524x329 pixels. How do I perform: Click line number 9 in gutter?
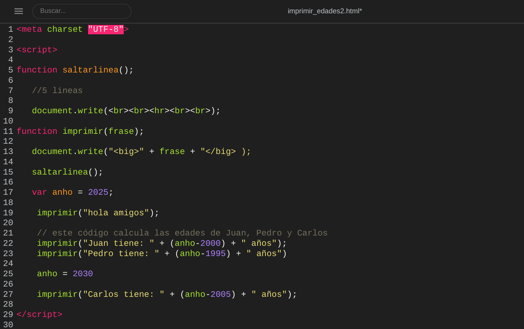tap(10, 111)
